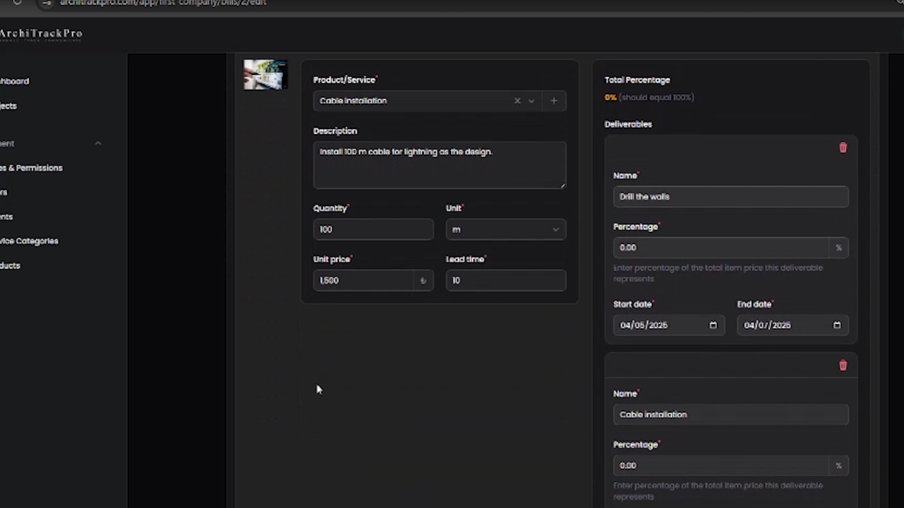Edit the Description text area
Screen dimensions: 904x508
pyautogui.click(x=439, y=165)
